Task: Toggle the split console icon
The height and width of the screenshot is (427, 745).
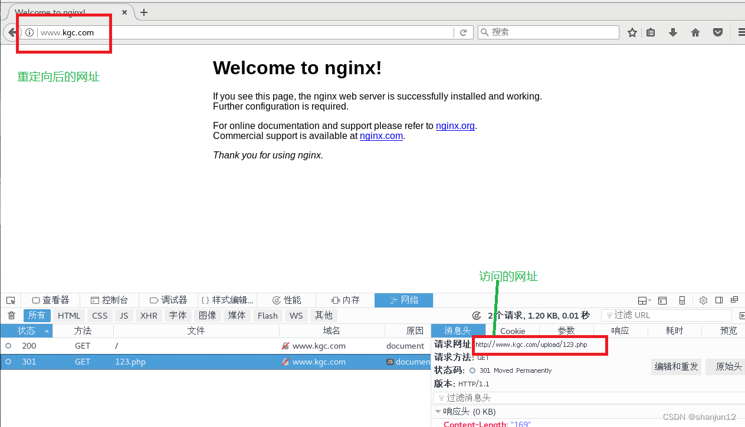Action: (663, 300)
